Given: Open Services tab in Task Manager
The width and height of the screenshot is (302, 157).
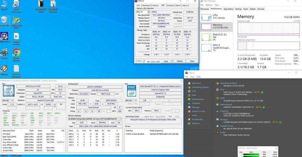Looking at the screenshot, I should (261, 9).
